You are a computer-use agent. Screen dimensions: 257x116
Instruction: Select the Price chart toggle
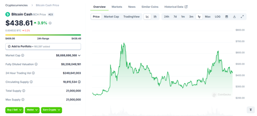(x=96, y=17)
